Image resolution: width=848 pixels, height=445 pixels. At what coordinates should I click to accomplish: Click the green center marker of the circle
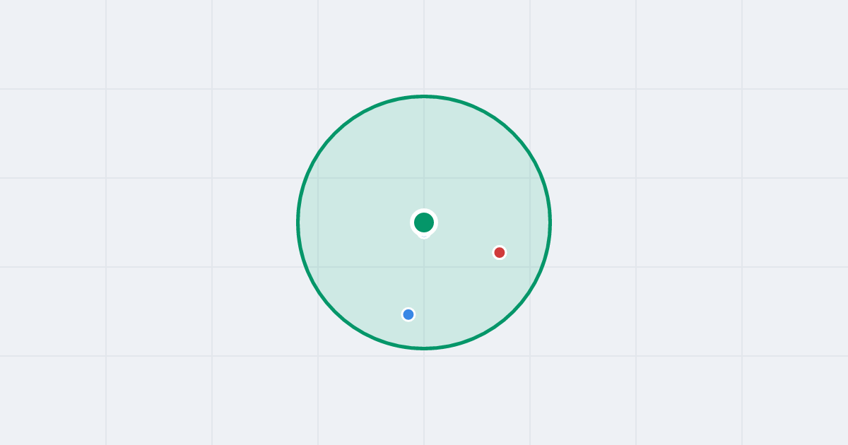(x=424, y=222)
